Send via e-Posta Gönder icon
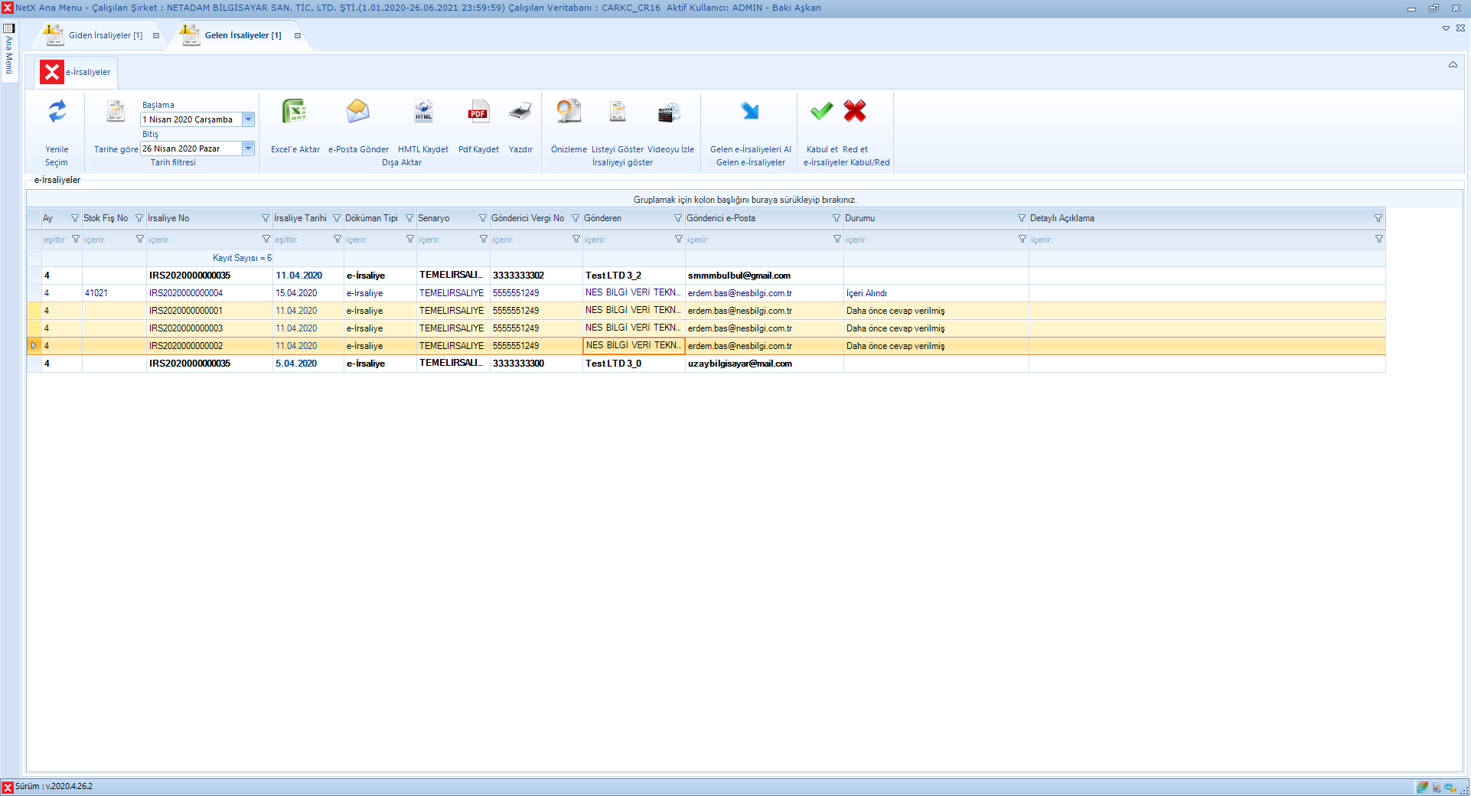1471x796 pixels. [x=357, y=113]
